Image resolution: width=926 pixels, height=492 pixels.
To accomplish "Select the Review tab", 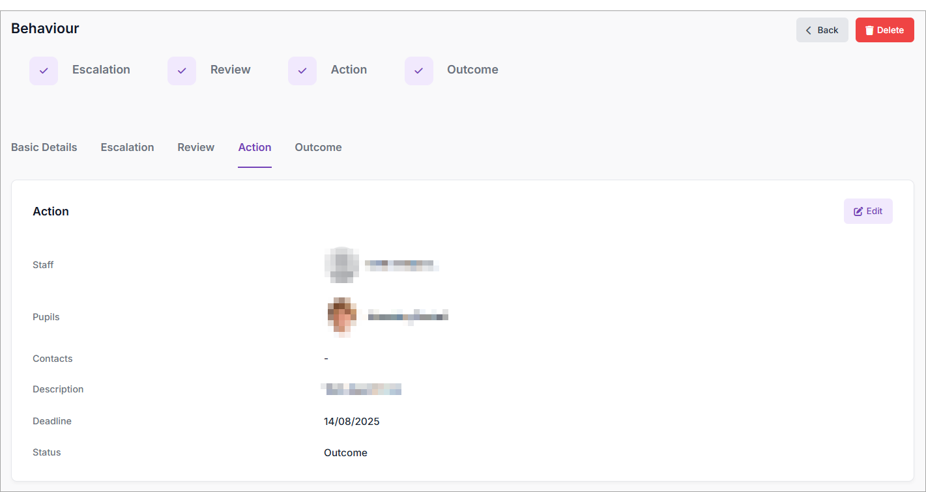I will 195,147.
